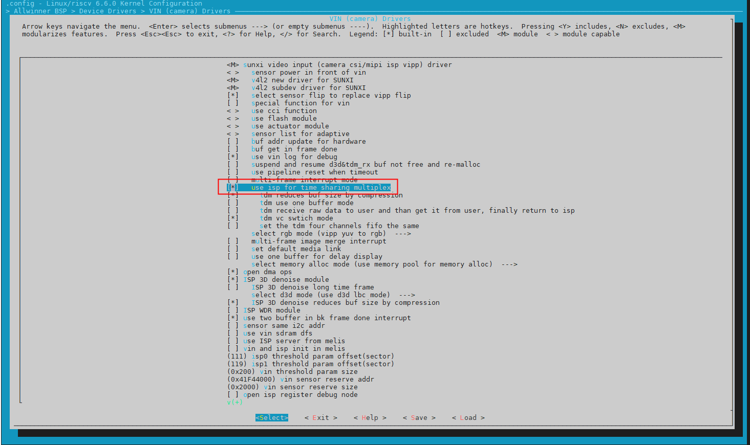Toggle 'tdm vc swtich mode' checkbox
750x445 pixels.
tap(233, 218)
